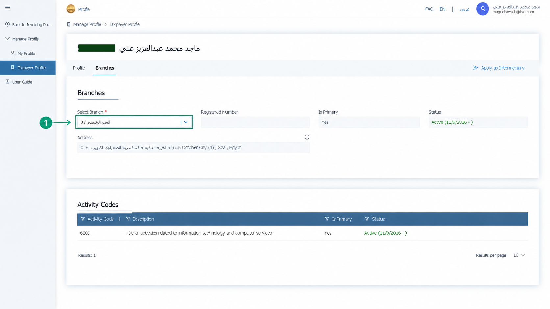Viewport: 550px width, 309px height.
Task: Switch language to Arabic عربي
Action: point(464,9)
